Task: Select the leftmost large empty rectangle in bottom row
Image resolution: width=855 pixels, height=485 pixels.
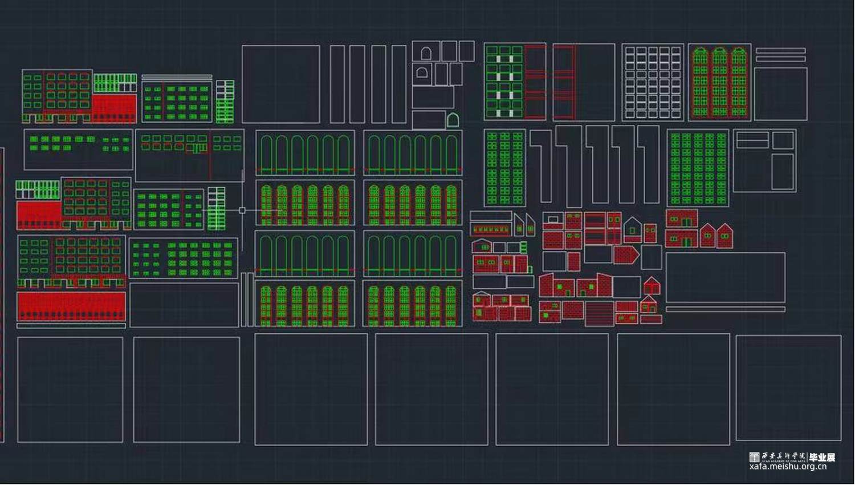Action: (70, 389)
